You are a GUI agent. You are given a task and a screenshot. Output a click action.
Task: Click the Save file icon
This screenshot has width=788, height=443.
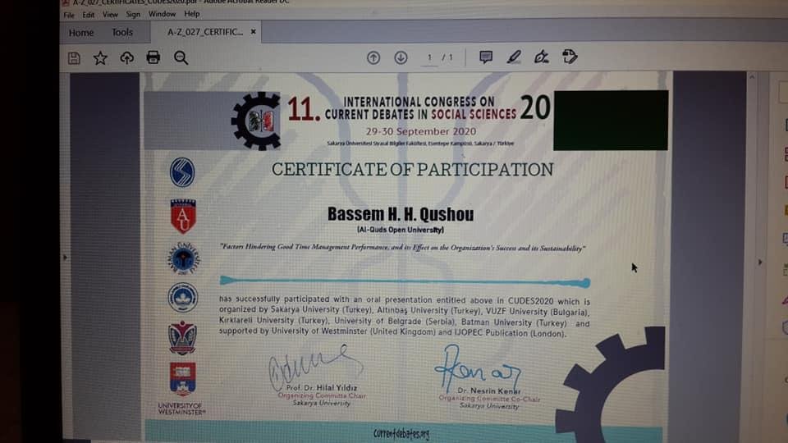coord(74,58)
